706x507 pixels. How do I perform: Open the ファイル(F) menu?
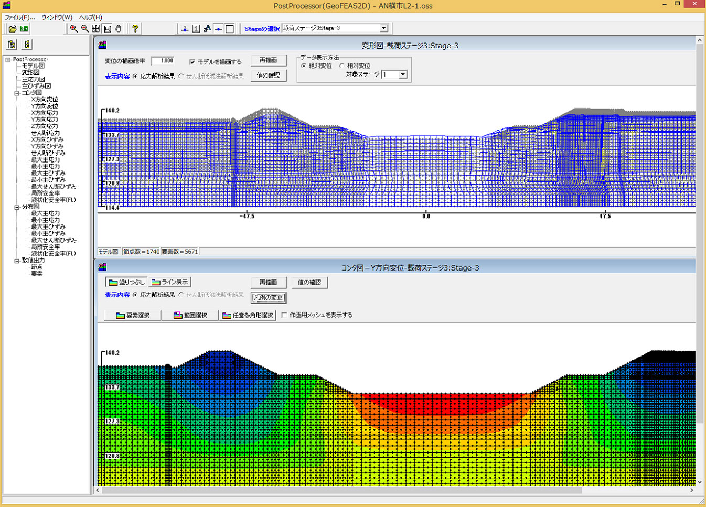[19, 17]
